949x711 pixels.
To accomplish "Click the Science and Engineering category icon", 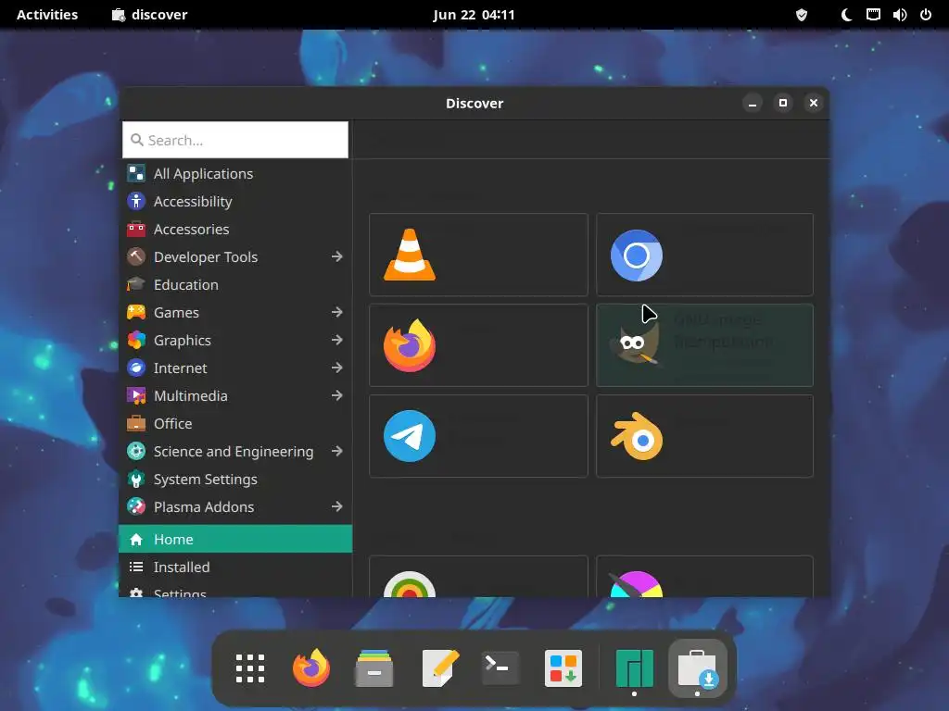I will (136, 452).
